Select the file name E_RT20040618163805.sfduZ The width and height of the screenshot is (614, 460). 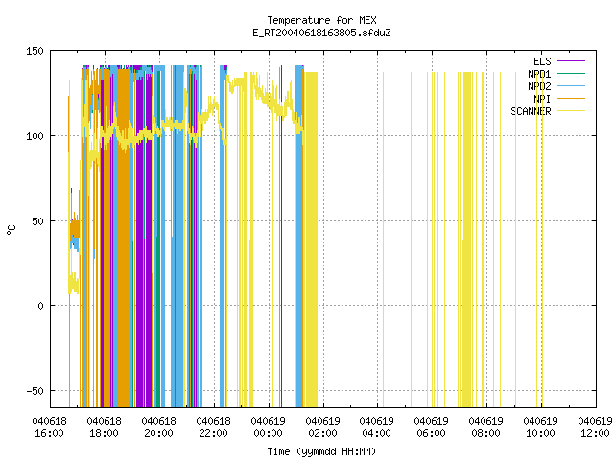pyautogui.click(x=321, y=33)
